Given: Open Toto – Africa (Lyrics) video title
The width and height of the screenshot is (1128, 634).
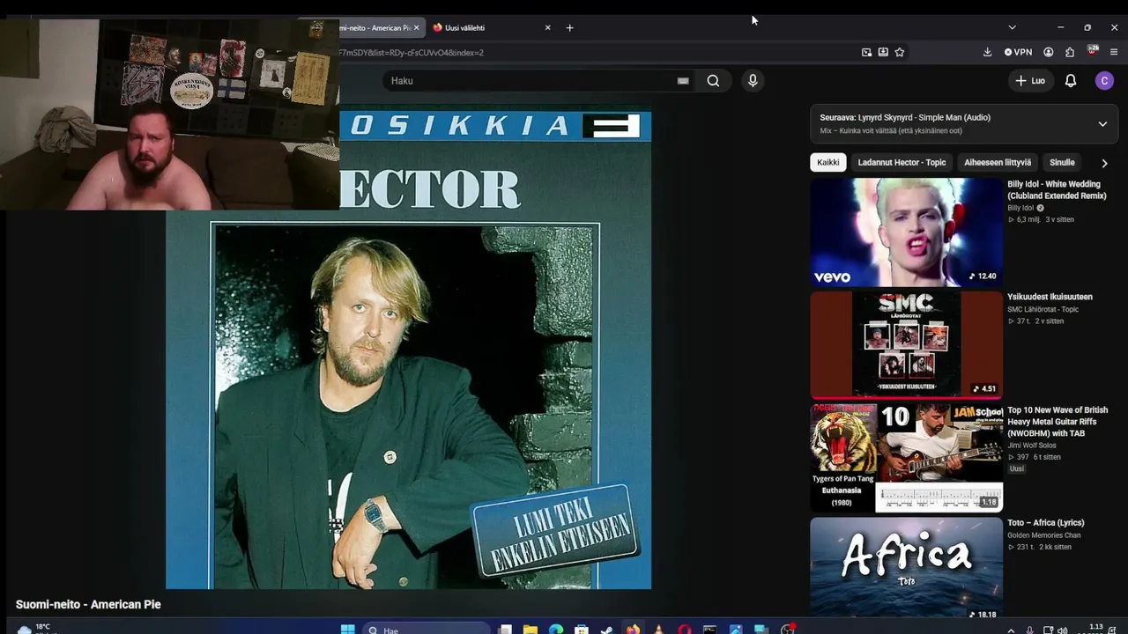Looking at the screenshot, I should 1045,523.
